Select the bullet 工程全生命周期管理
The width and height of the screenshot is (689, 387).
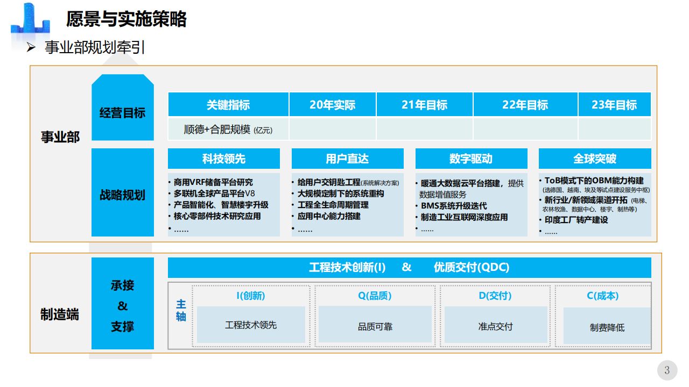[333, 205]
